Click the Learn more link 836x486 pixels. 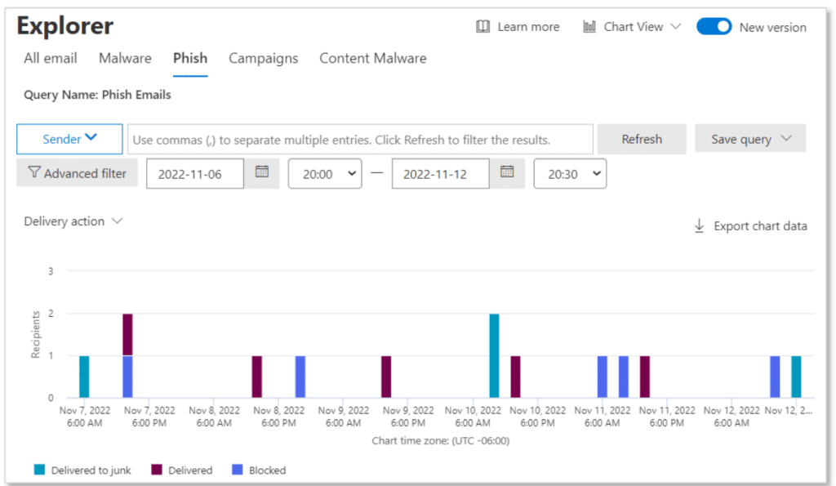pyautogui.click(x=528, y=27)
